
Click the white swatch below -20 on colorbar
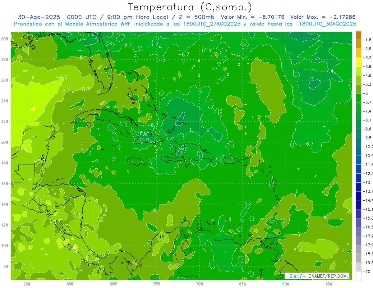[358, 276]
